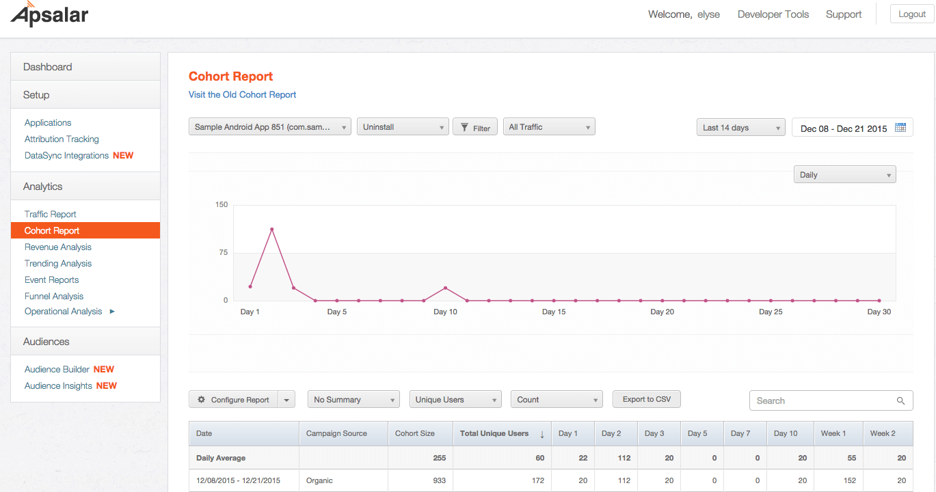
Task: Click the Day 1 data point on chart
Action: (x=250, y=287)
